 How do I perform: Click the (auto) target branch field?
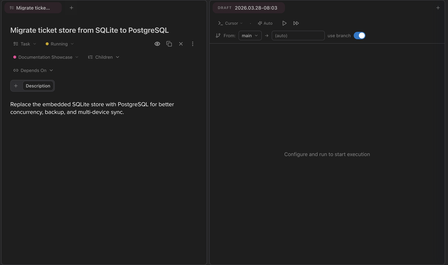(298, 36)
